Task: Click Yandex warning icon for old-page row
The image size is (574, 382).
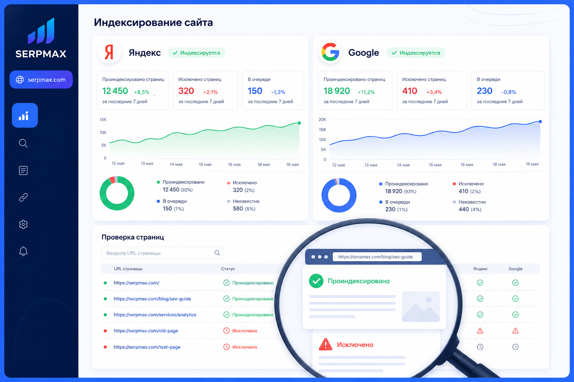Action: 480,331
